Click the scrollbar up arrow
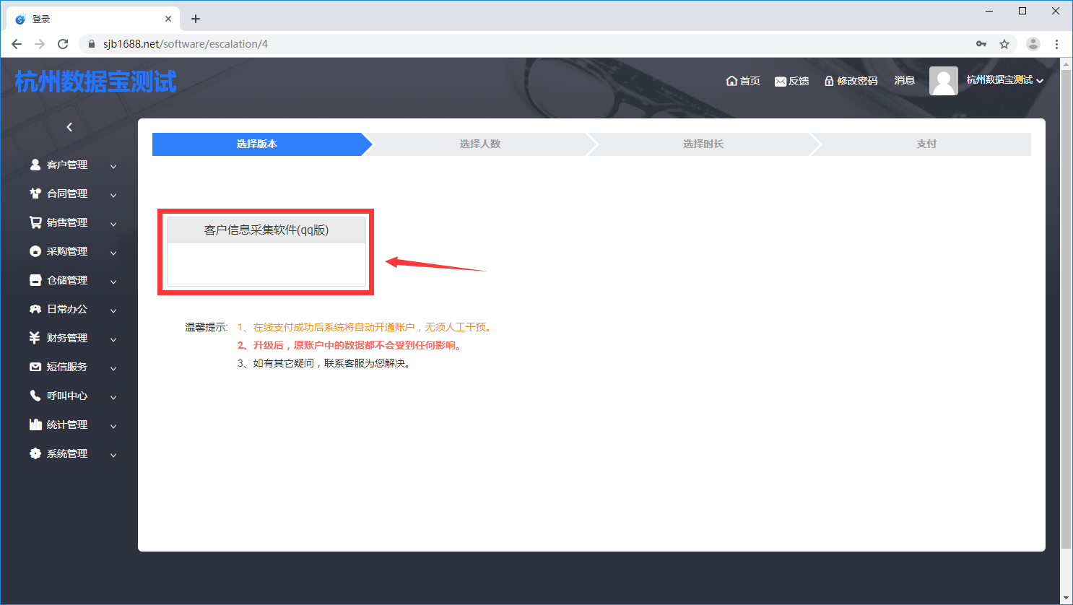This screenshot has width=1073, height=605. pyautogui.click(x=1066, y=64)
